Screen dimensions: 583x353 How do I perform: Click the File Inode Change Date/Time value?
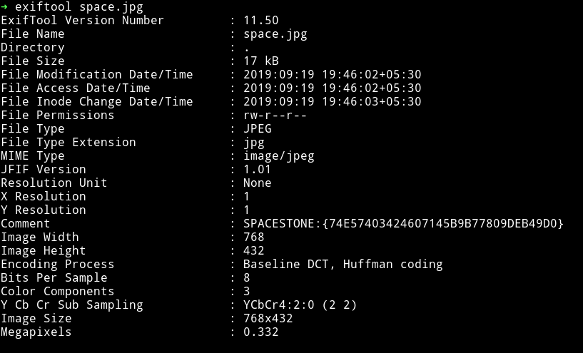332,101
